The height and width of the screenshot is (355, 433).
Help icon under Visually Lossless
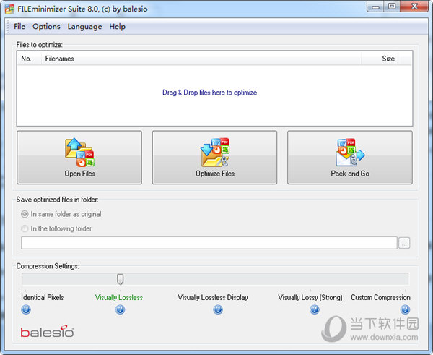click(120, 309)
